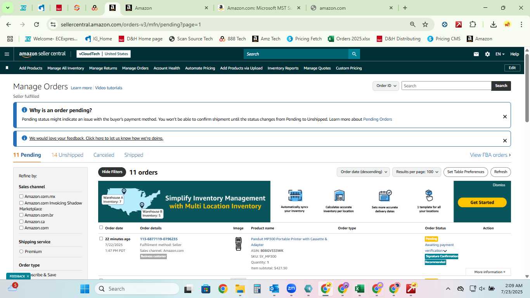The image size is (530, 298).
Task: Close the floating FEEDBACK tab
Action: click(x=28, y=276)
